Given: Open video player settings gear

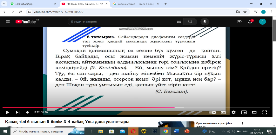Looking at the screenshot, I should [233, 112].
